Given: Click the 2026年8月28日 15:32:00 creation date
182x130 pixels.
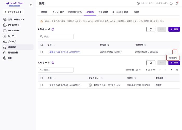Looking at the screenshot, I should click(138, 85).
